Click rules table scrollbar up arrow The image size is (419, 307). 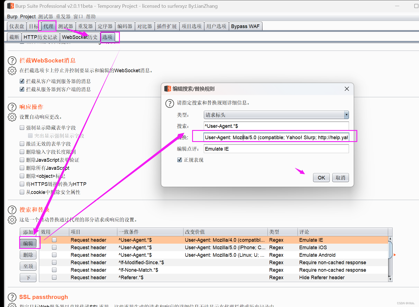pyautogui.click(x=390, y=238)
